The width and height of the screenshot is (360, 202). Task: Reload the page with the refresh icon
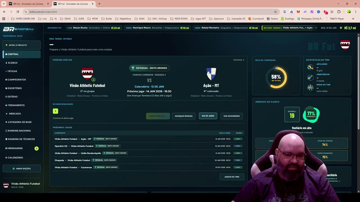18,12
